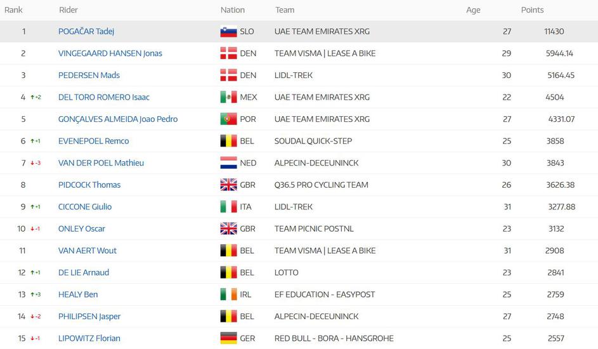
Task: Click the Netherlands flag beside NED
Action: [x=228, y=163]
